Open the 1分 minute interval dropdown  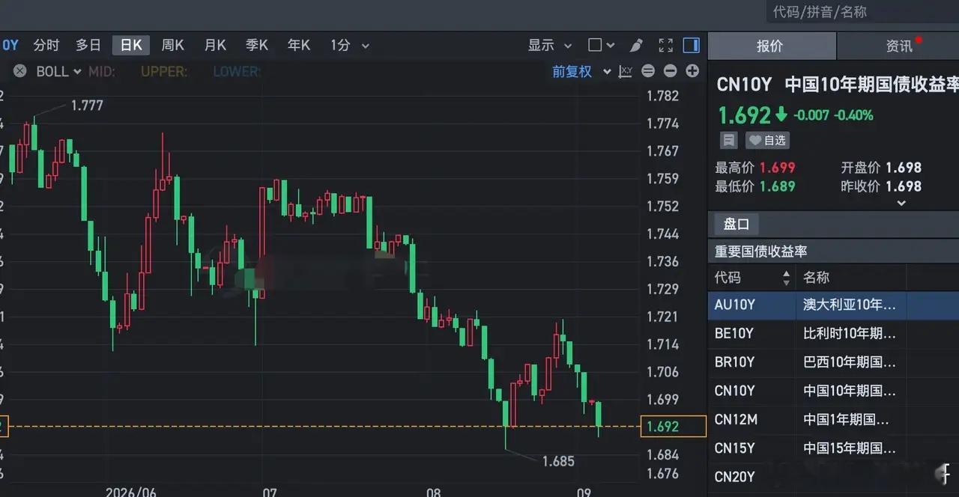pyautogui.click(x=349, y=46)
